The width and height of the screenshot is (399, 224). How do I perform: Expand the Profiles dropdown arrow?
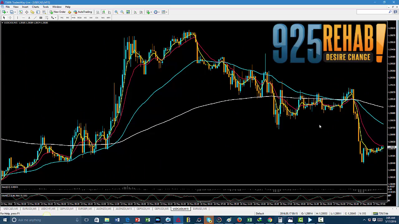15,12
